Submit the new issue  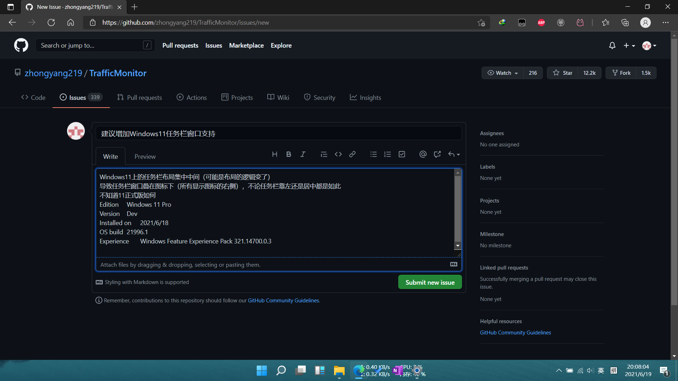tap(430, 282)
